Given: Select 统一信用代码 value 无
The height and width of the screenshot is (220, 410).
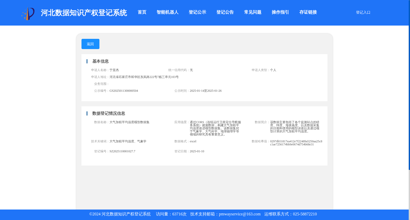Looking at the screenshot, I should coord(191,70).
